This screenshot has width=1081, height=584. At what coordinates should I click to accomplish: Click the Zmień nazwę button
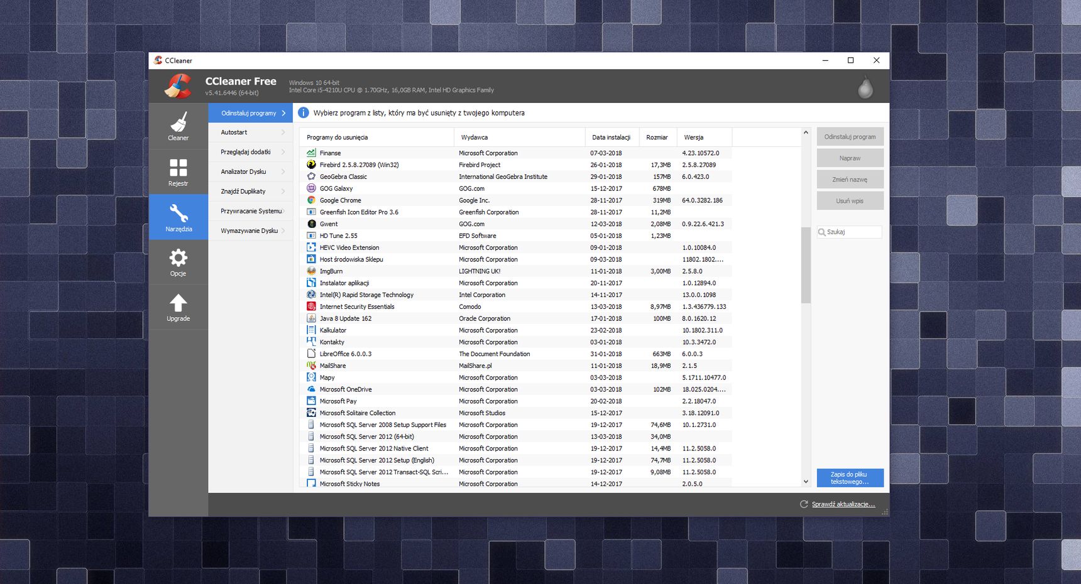click(x=850, y=180)
